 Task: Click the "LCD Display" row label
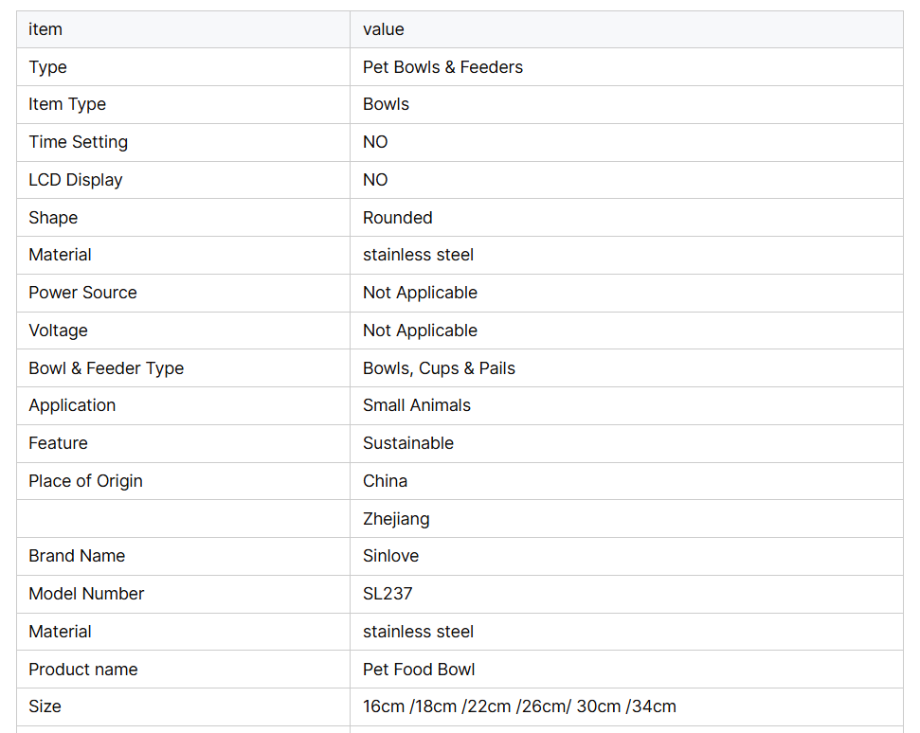click(76, 180)
